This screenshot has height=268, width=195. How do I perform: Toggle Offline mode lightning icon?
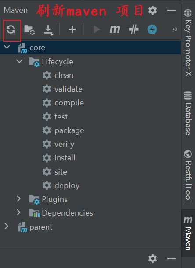152,30
